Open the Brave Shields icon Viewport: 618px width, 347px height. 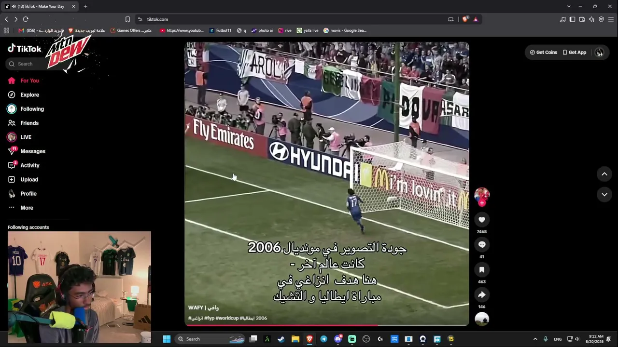click(465, 19)
